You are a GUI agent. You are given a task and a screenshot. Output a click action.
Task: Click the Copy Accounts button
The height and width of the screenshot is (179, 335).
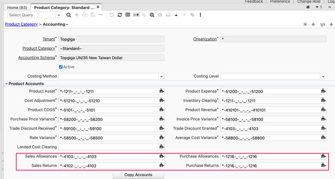pyautogui.click(x=138, y=175)
